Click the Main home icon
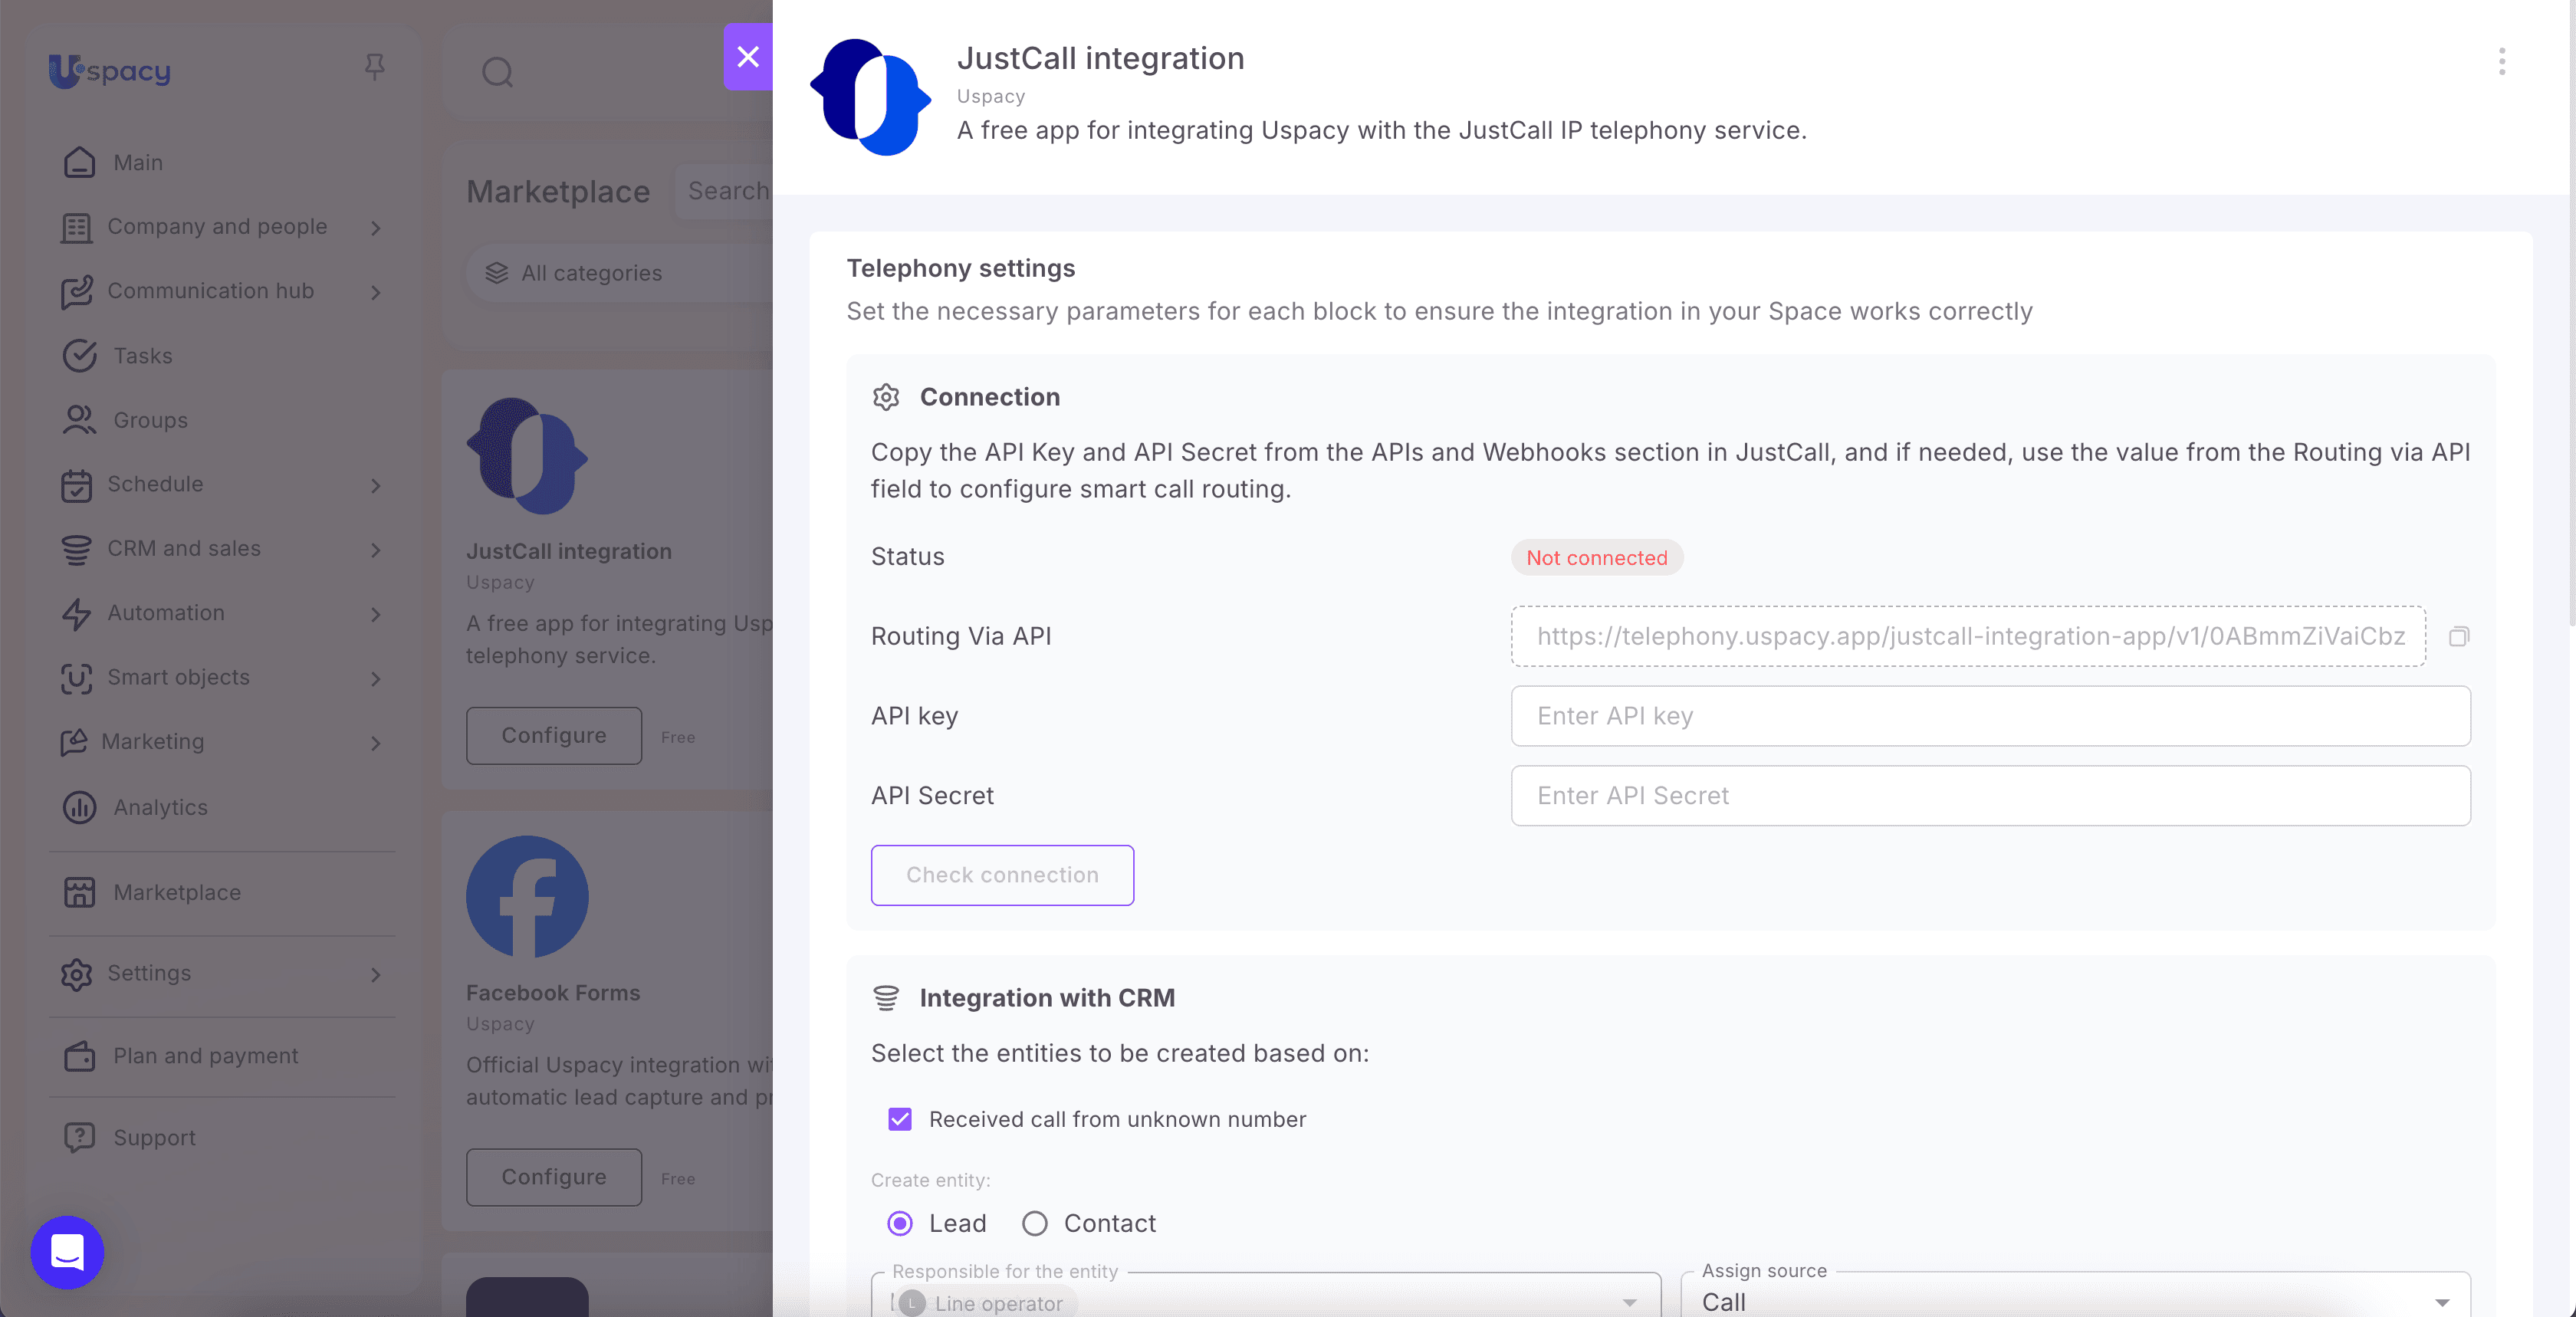This screenshot has height=1317, width=2576. (x=79, y=162)
